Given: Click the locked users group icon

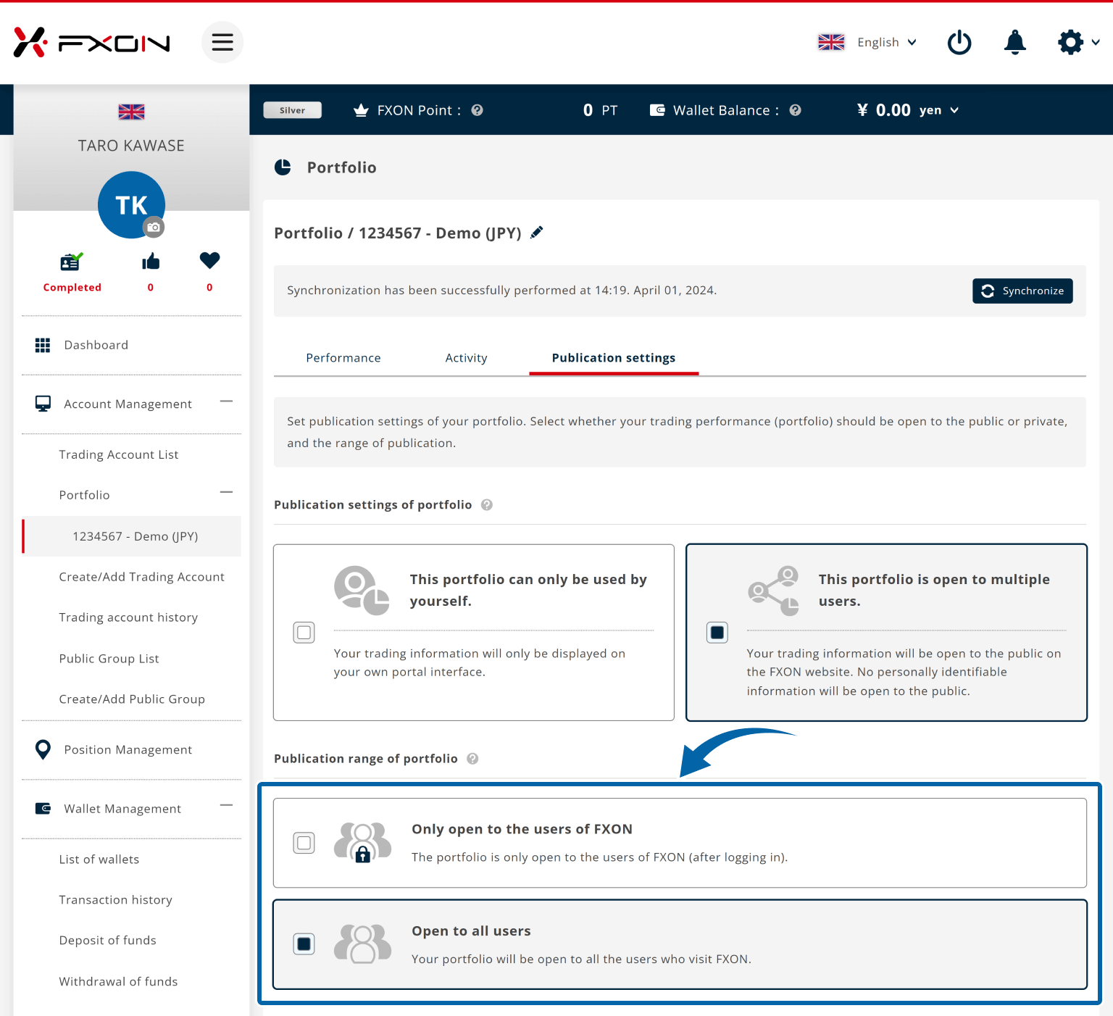Looking at the screenshot, I should pos(362,842).
